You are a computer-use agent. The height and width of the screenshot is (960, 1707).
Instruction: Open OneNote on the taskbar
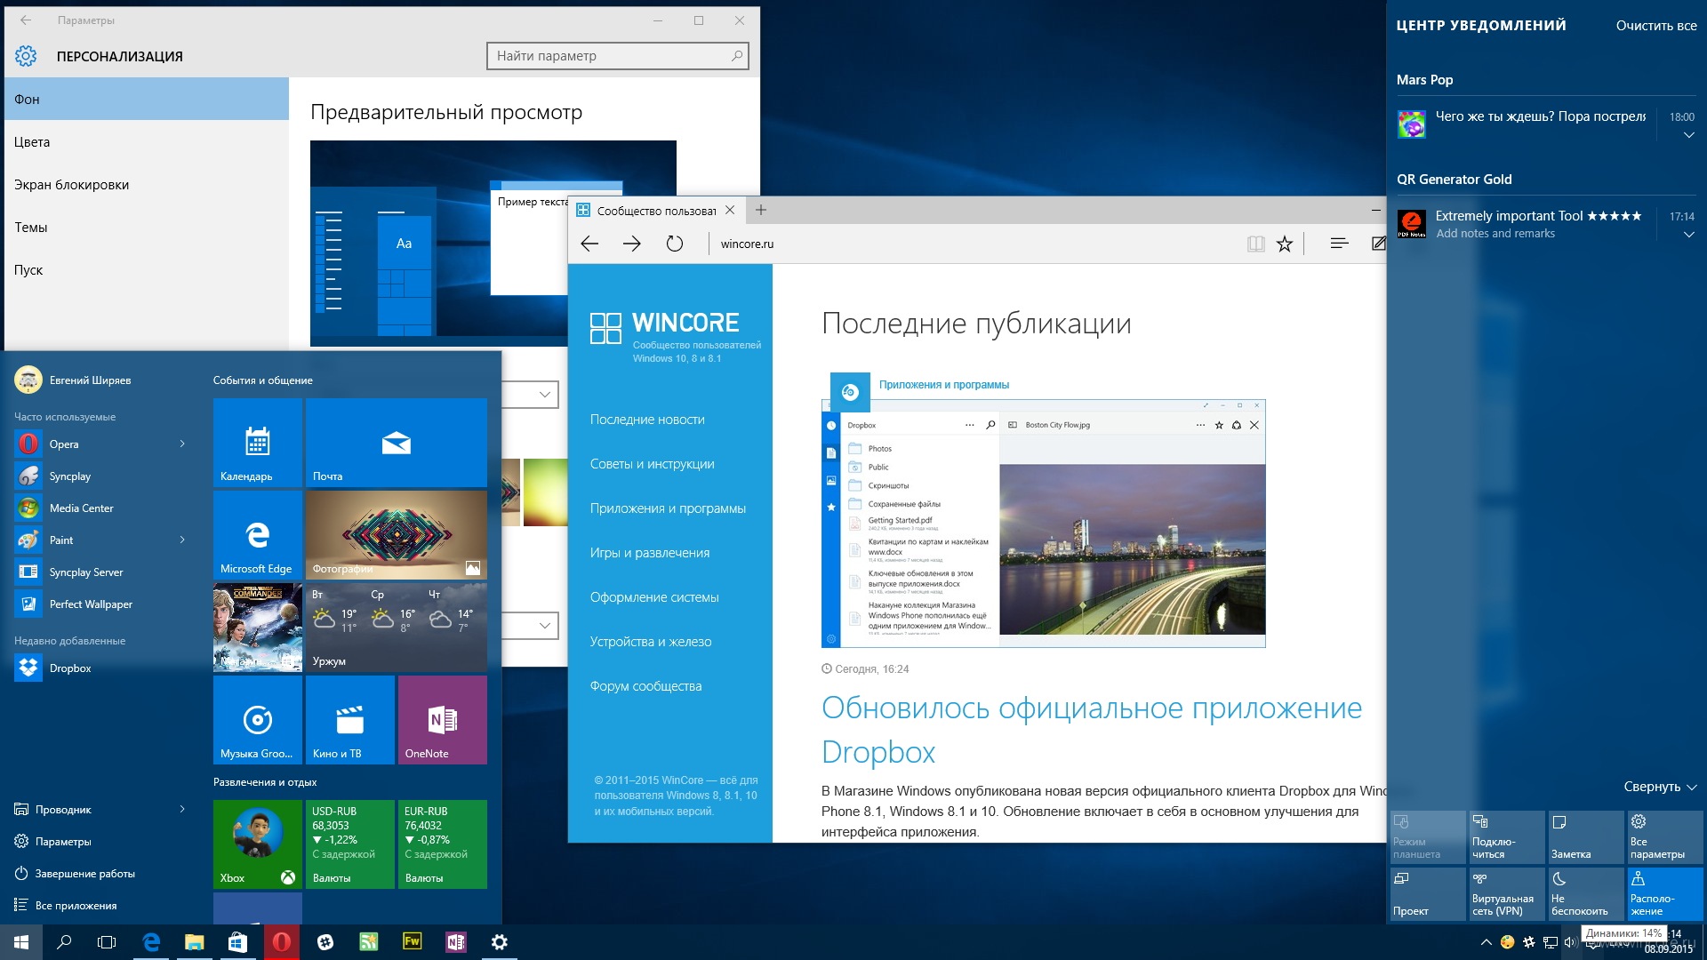coord(456,942)
